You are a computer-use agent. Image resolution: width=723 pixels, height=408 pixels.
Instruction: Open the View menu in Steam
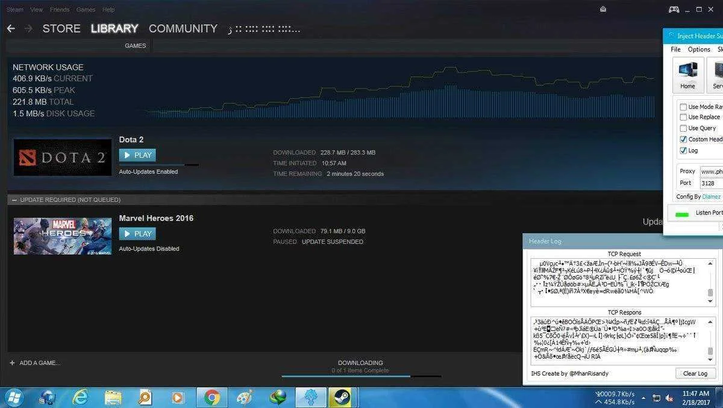pos(37,10)
